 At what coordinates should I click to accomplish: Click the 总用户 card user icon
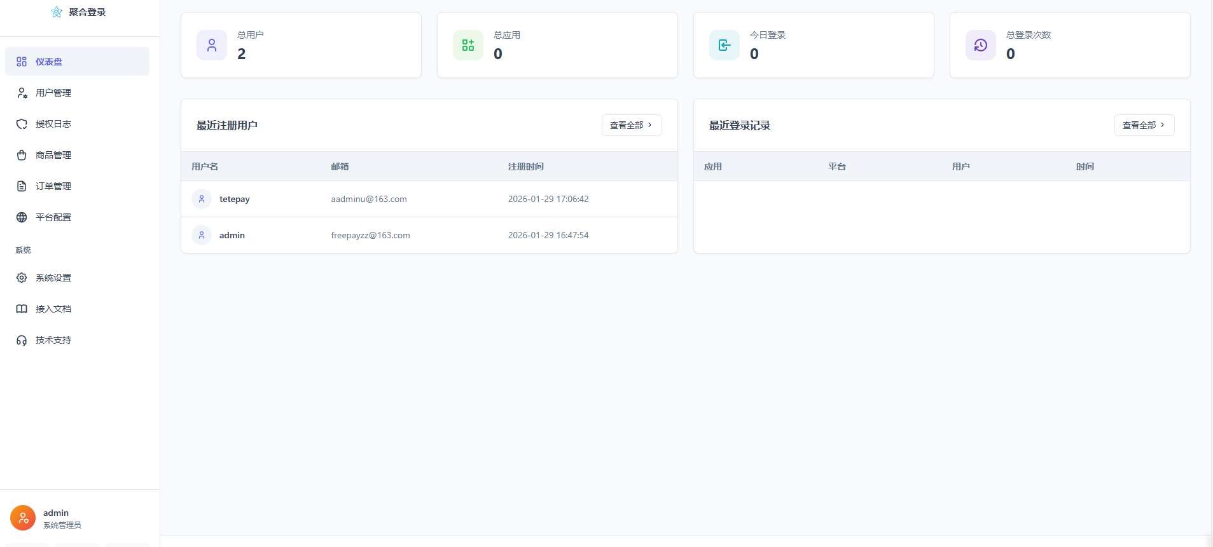pyautogui.click(x=212, y=45)
